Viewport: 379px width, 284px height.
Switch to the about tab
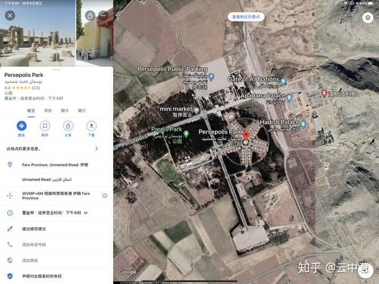coord(82,111)
